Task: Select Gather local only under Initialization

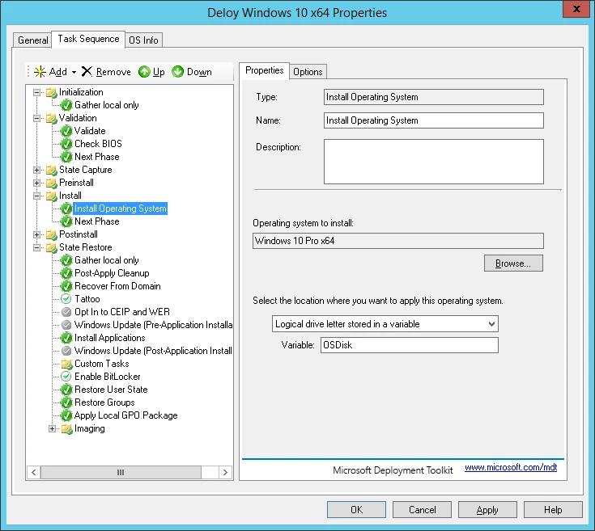Action: point(107,105)
